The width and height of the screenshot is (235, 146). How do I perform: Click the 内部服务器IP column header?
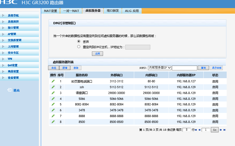click(x=186, y=75)
